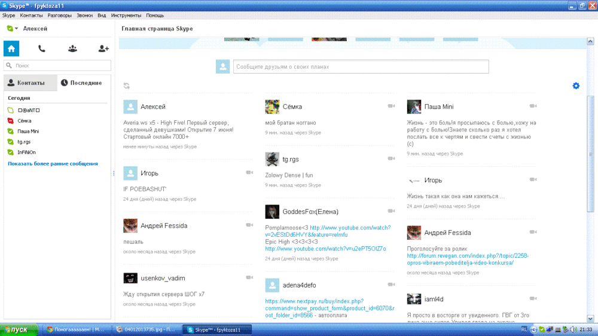598x336 pixels.
Task: Click video call icon beside Сёмка
Action: point(391,106)
